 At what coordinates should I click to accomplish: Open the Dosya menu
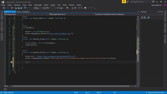pos(3,5)
